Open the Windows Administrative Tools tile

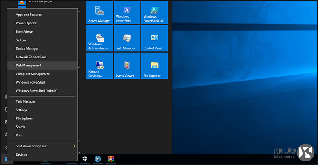click(99, 38)
